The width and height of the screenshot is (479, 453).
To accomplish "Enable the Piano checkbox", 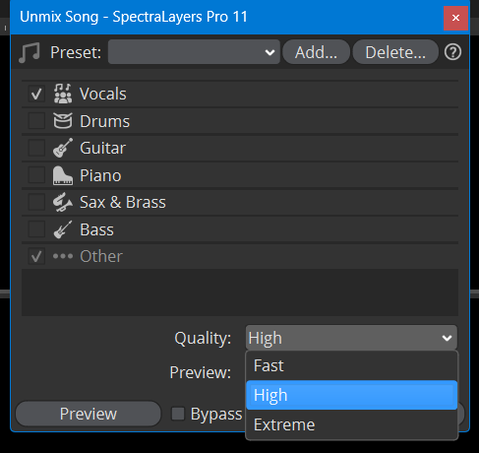I will (x=36, y=175).
